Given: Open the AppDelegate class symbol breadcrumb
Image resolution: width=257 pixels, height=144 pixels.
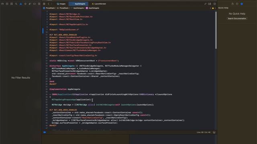Looking at the screenshot, I should click(x=93, y=8).
